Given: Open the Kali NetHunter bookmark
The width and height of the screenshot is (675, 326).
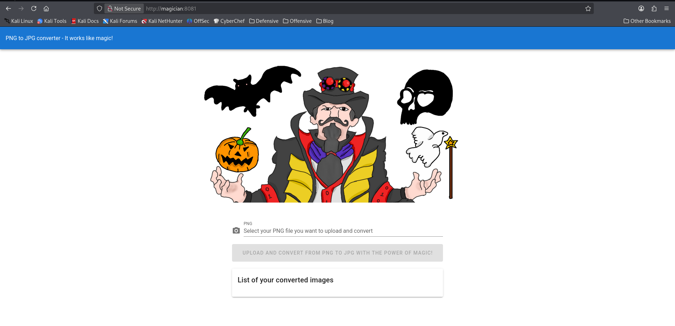Looking at the screenshot, I should click(162, 21).
